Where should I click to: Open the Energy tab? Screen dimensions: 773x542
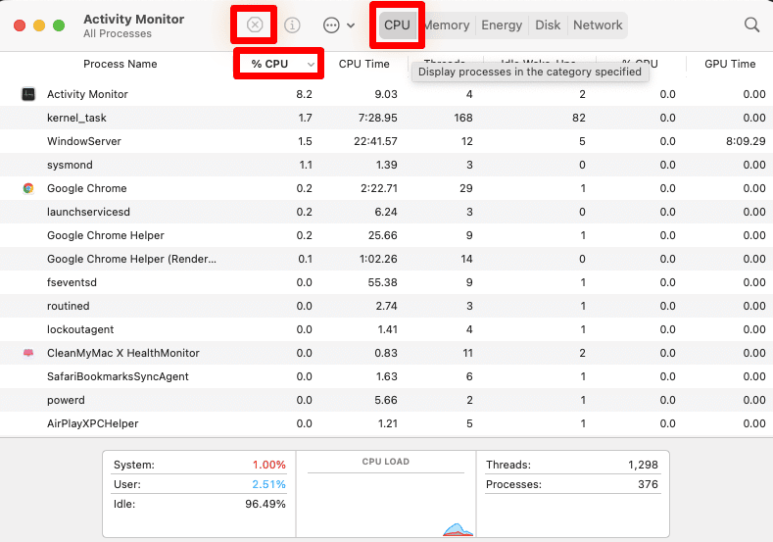click(x=502, y=25)
